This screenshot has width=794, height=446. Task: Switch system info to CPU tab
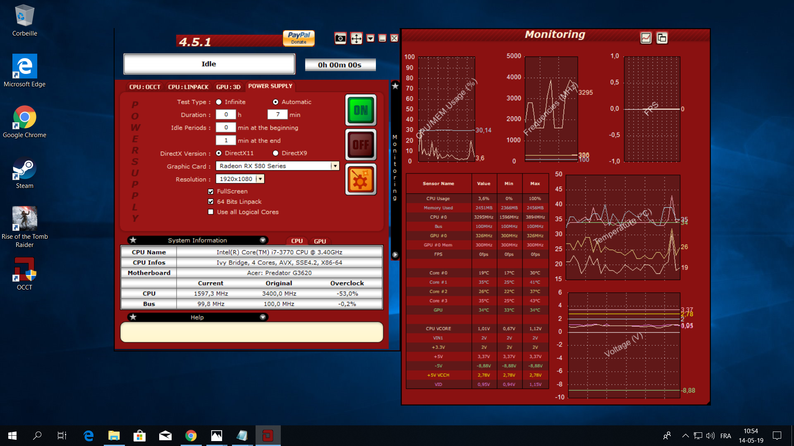coord(297,241)
